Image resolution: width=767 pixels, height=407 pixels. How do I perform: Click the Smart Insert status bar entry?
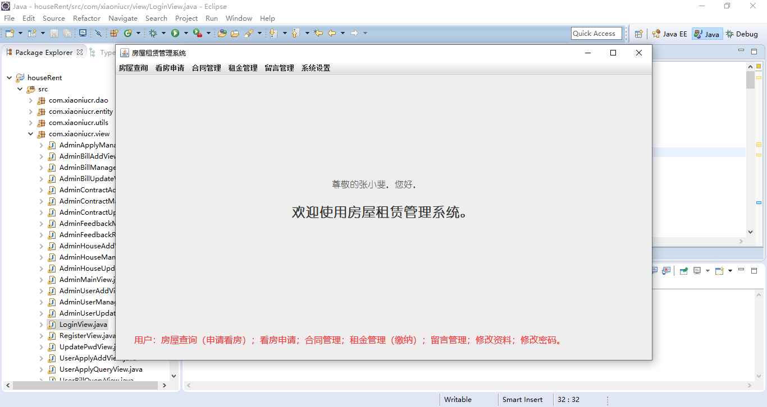(x=522, y=400)
